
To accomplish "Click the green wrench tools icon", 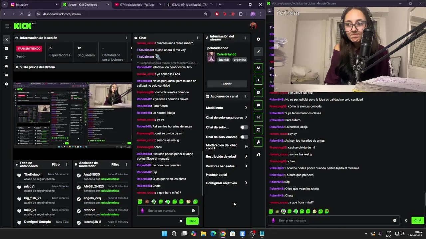I will pyautogui.click(x=259, y=142).
